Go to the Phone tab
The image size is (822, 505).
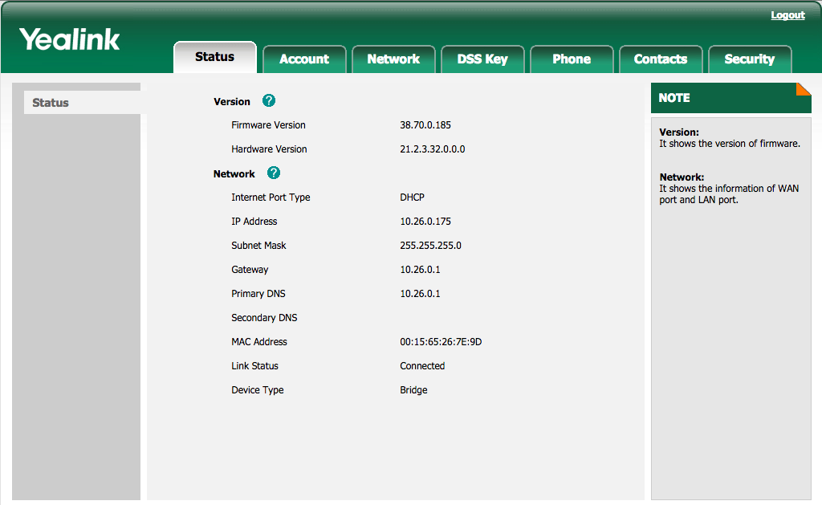(x=572, y=59)
